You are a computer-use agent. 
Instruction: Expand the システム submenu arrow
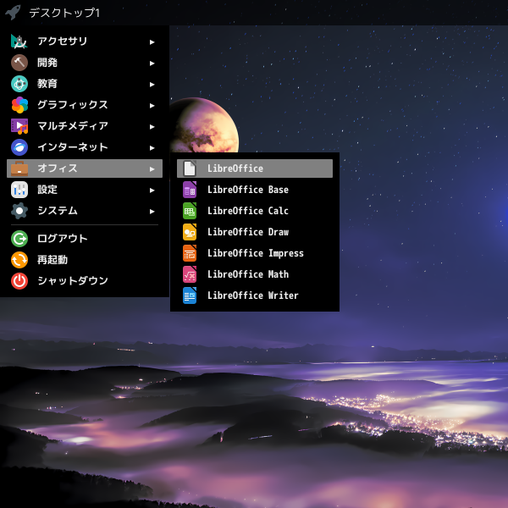coord(152,211)
